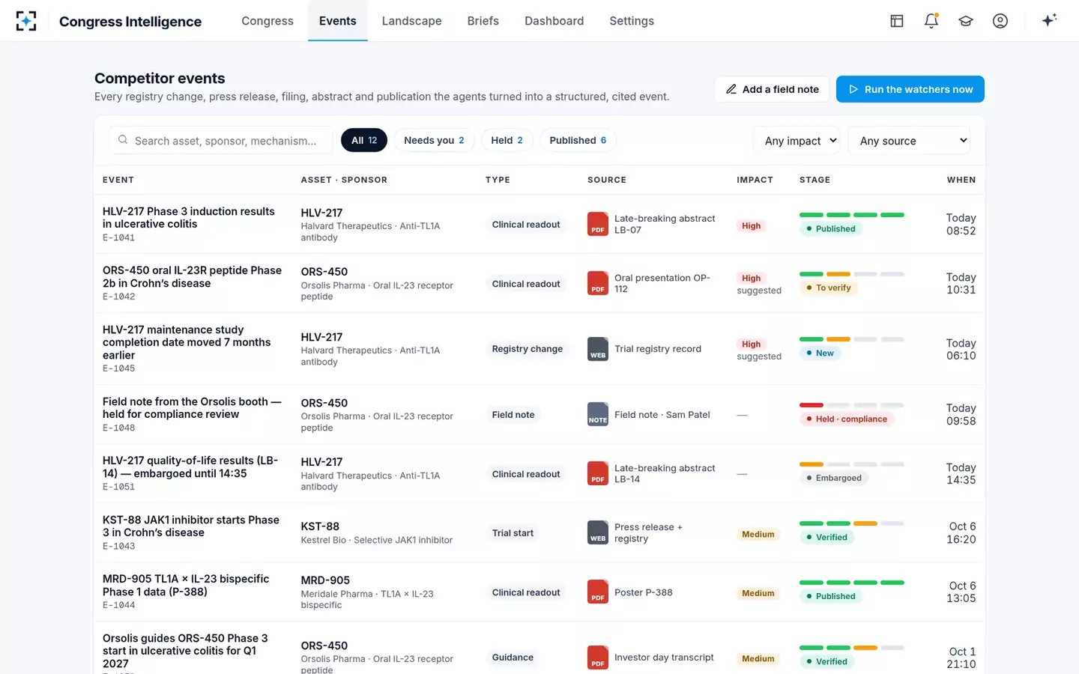Click the Congress Intelligence logo icon

(26, 21)
